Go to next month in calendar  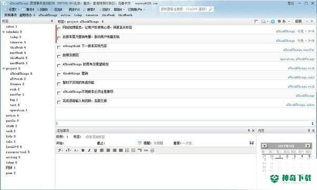coord(307,145)
